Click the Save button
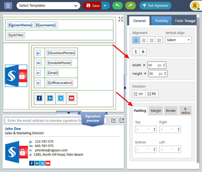Image resolution: width=202 pixels, height=172 pixels. (x=92, y=6)
